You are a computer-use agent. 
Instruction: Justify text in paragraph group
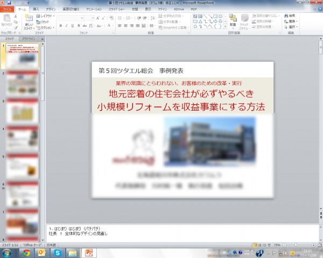click(138, 26)
